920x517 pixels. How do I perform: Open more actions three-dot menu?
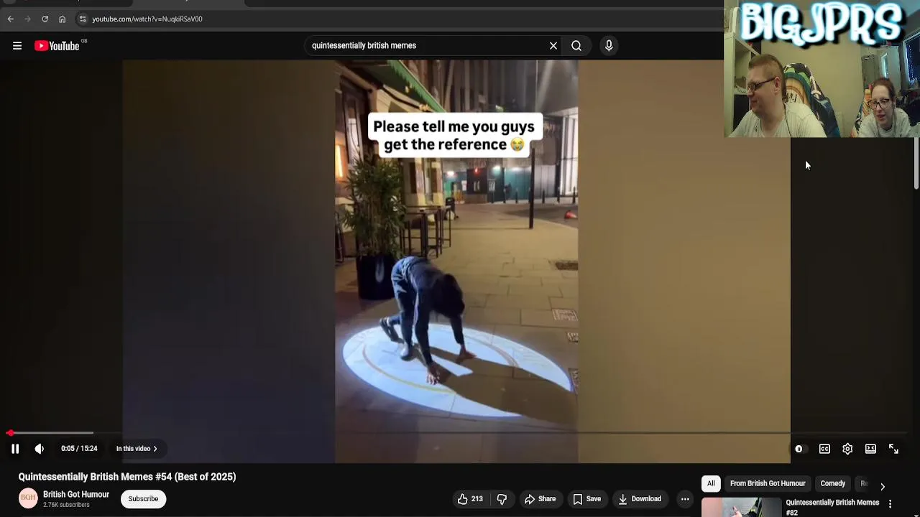[x=685, y=499]
